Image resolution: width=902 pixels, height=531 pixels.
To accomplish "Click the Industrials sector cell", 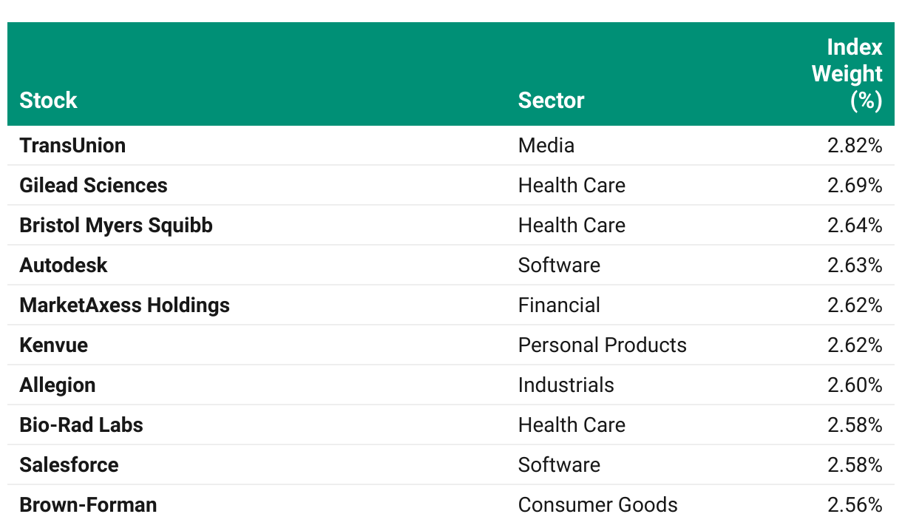I will (x=566, y=385).
